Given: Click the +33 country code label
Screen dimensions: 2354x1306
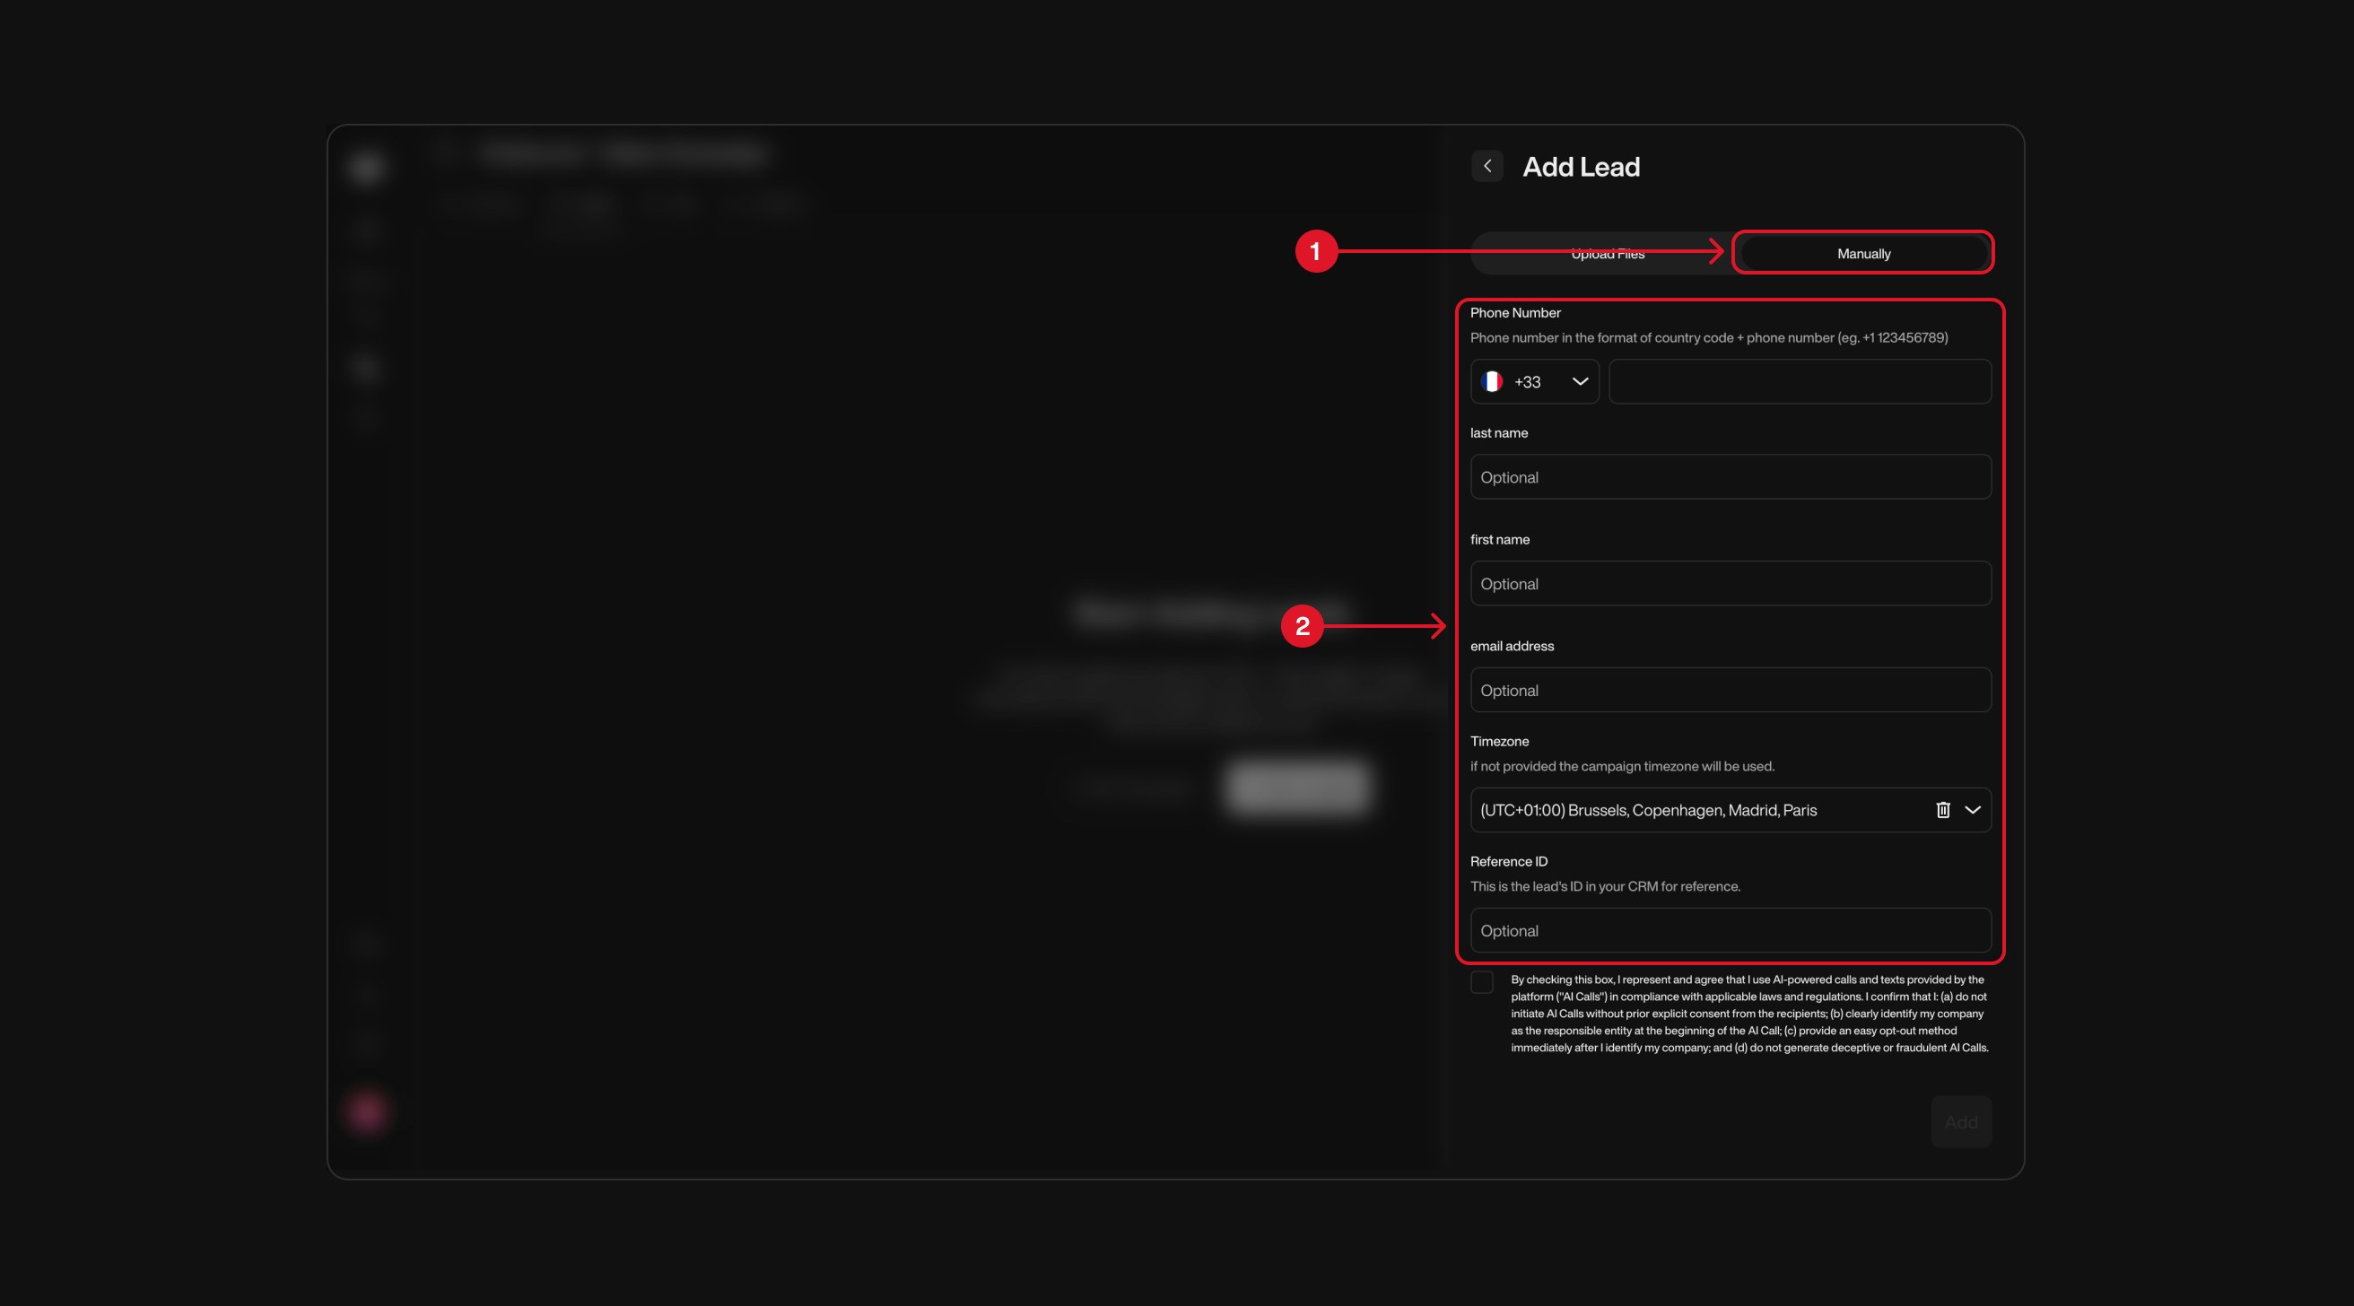Looking at the screenshot, I should pyautogui.click(x=1526, y=382).
